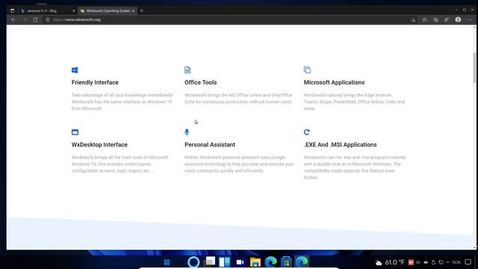478x269 pixels.
Task: Close the 'windows fx 11 - Bing' tab
Action: click(73, 10)
